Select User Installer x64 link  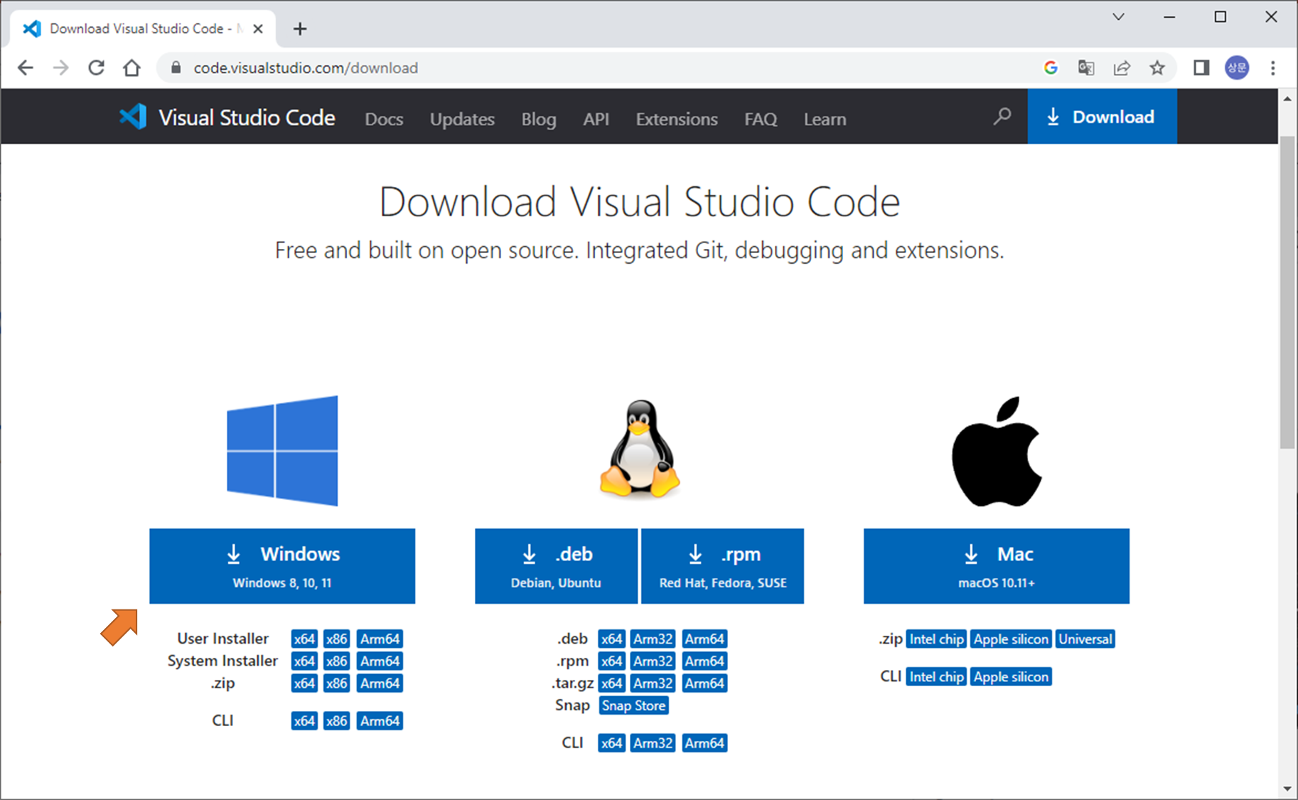(x=304, y=639)
